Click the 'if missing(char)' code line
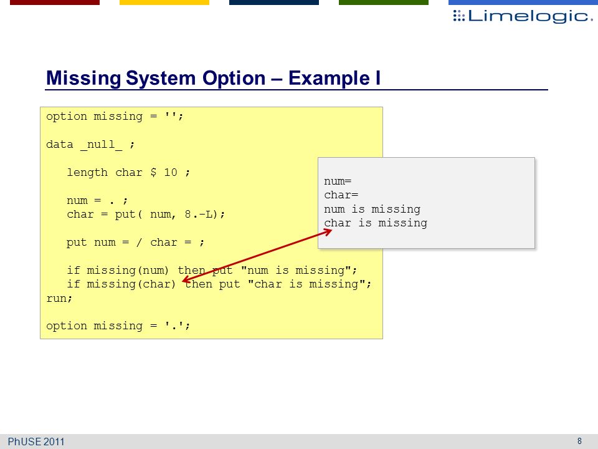This screenshot has height=449, width=598. (219, 284)
